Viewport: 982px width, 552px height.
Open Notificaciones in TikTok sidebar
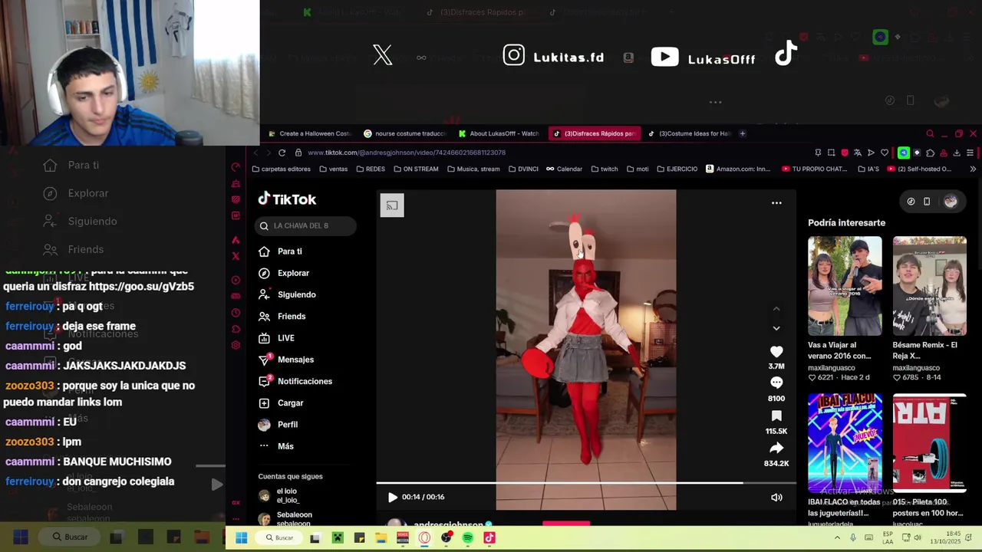[295, 381]
